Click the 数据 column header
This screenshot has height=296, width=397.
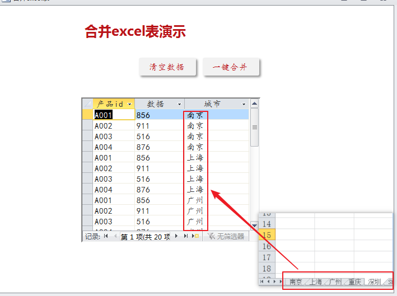point(160,104)
